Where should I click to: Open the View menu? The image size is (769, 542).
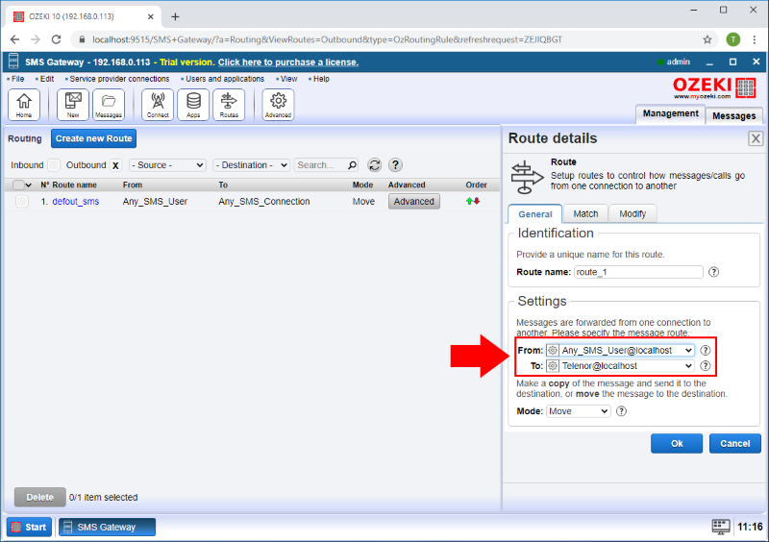pyautogui.click(x=289, y=79)
